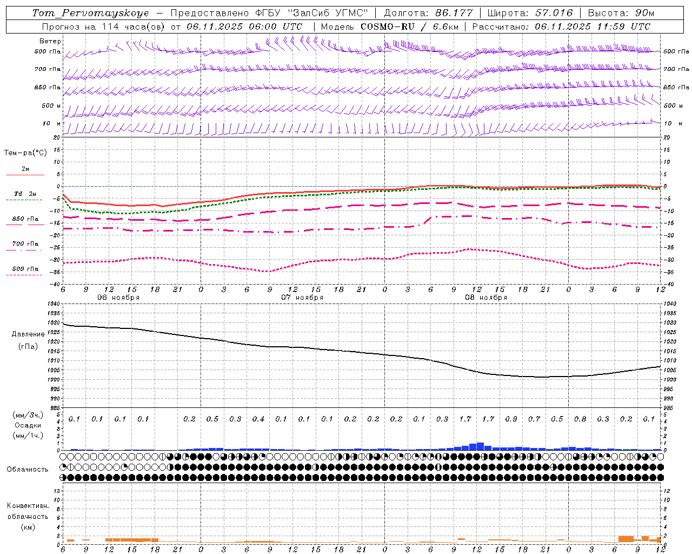Click the "0.9" precipitation value
The image size is (692, 554).
pyautogui.click(x=511, y=419)
